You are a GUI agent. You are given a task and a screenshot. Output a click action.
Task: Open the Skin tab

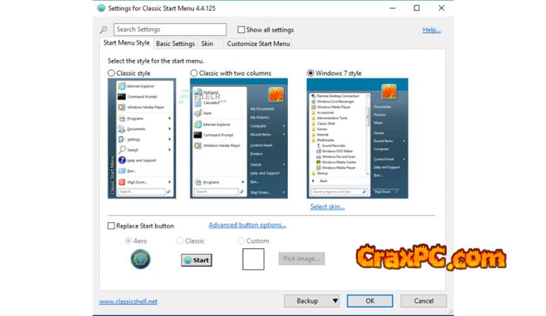coord(207,44)
